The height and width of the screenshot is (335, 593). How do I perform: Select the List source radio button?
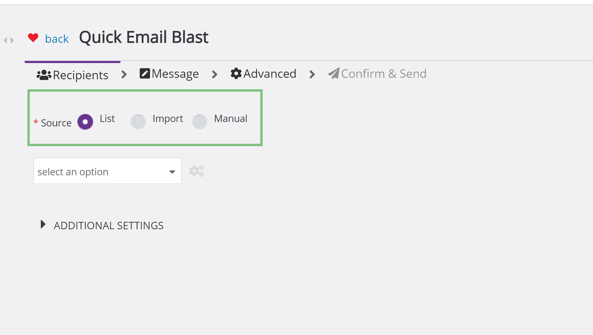pos(85,122)
